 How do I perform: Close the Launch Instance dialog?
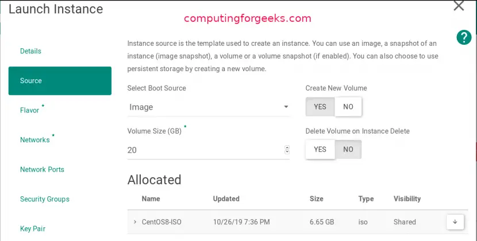pyautogui.click(x=459, y=6)
